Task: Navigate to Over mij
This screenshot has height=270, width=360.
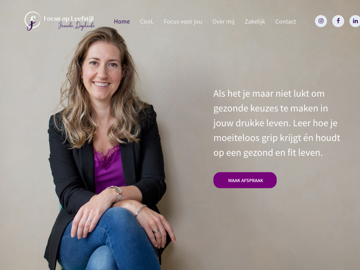Action: coord(223,21)
